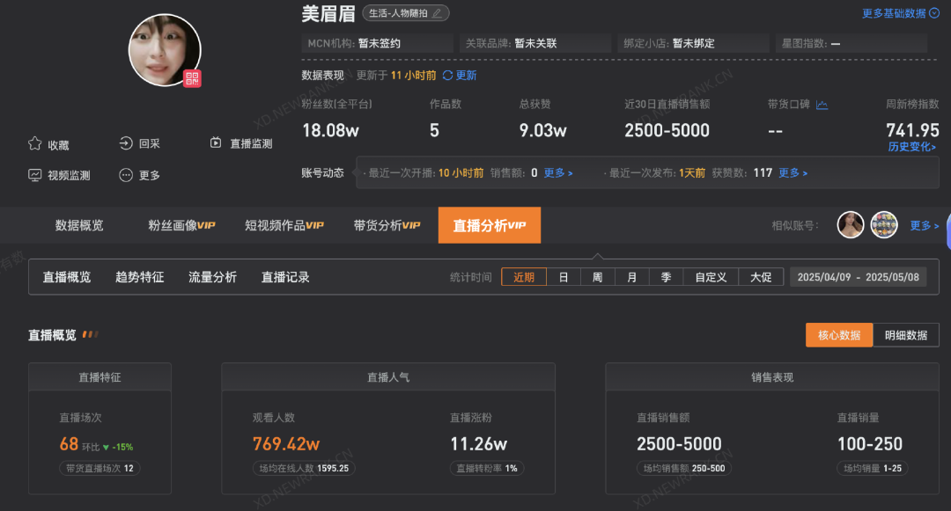
Task: Click the 更多 ellipsis circle icon
Action: (x=126, y=175)
